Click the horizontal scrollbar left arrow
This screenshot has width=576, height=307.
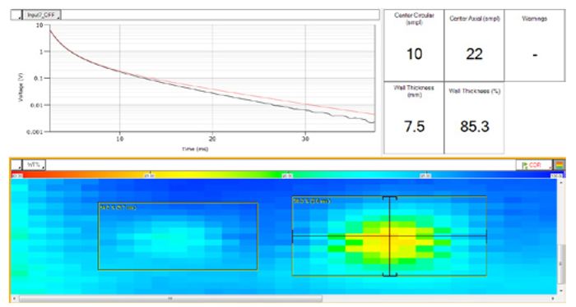click(x=14, y=299)
